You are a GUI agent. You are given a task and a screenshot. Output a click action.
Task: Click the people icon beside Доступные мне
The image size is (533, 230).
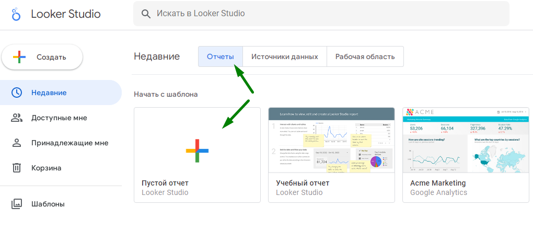coord(17,118)
